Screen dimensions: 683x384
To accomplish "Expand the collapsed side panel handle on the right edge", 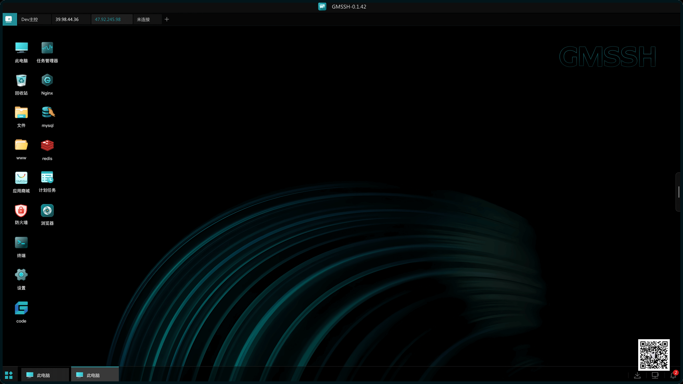I will [679, 192].
